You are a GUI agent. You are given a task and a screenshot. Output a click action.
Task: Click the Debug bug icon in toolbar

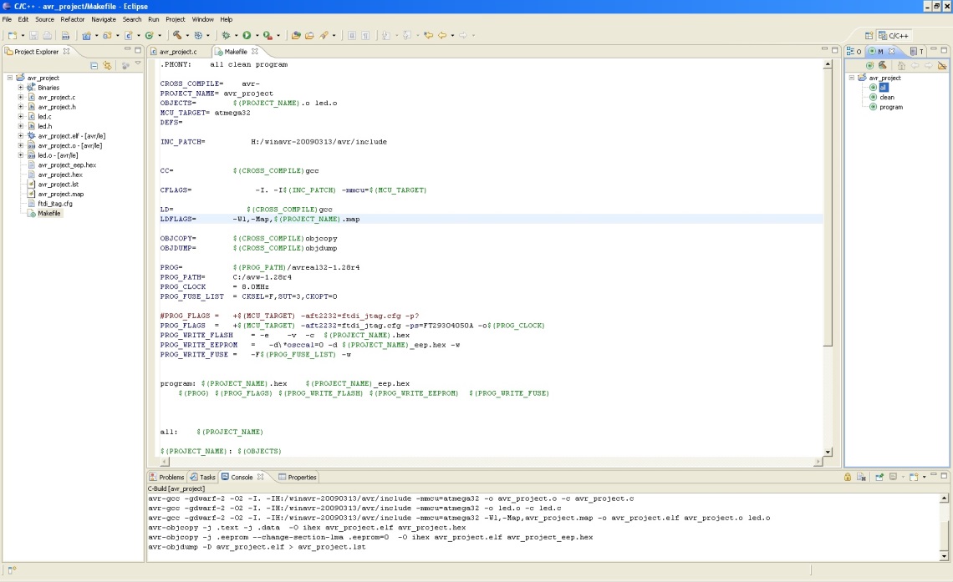tap(225, 36)
